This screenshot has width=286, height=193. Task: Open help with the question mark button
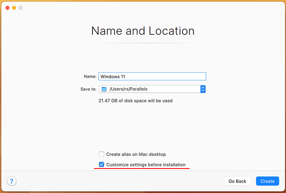point(12,181)
